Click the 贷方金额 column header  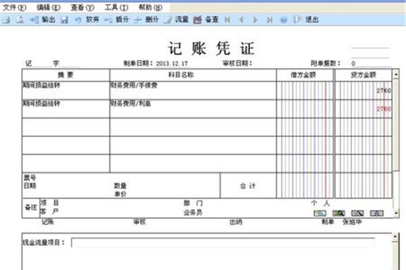pos(363,75)
